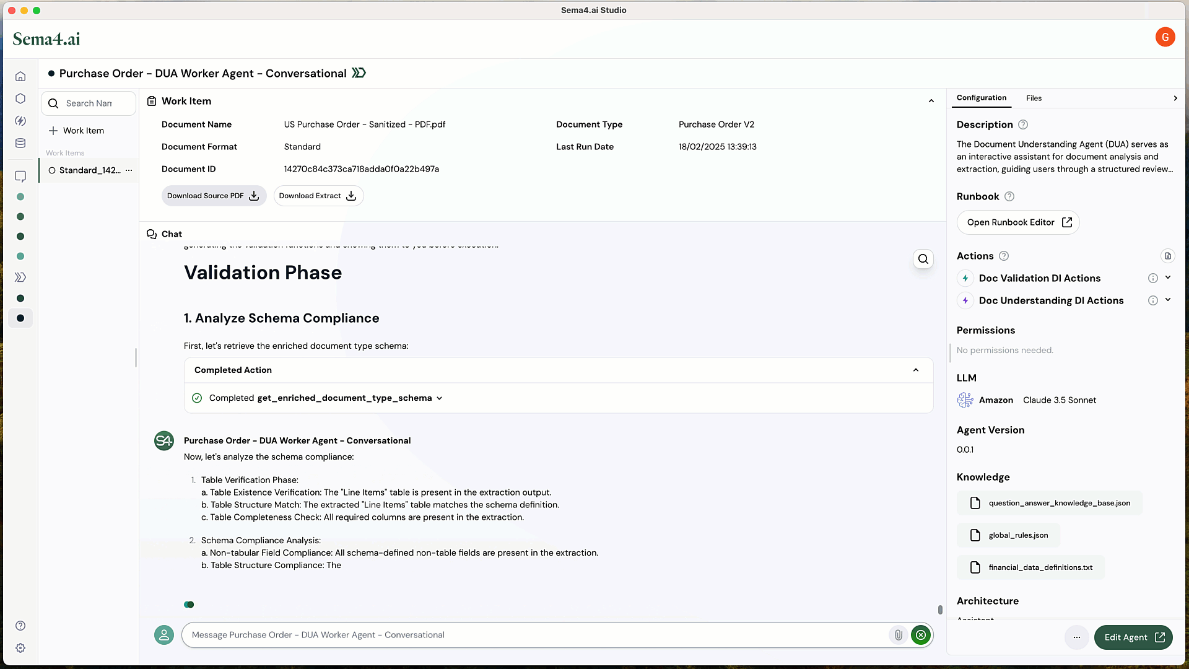Open the lightning Actions icon in sidebar
The width and height of the screenshot is (1189, 669).
20,121
